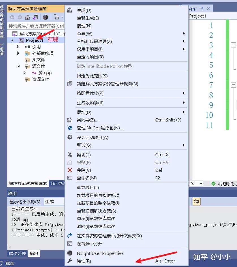Screen dimensions: 237x267
Task: Switch to the 错误列表 tab
Action: [x=17, y=253]
